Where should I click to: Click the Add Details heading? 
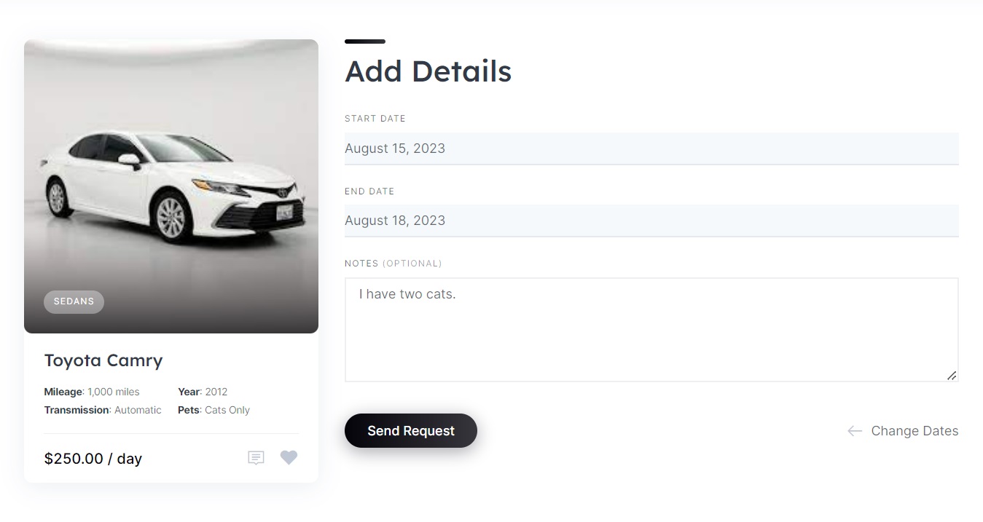pos(428,71)
